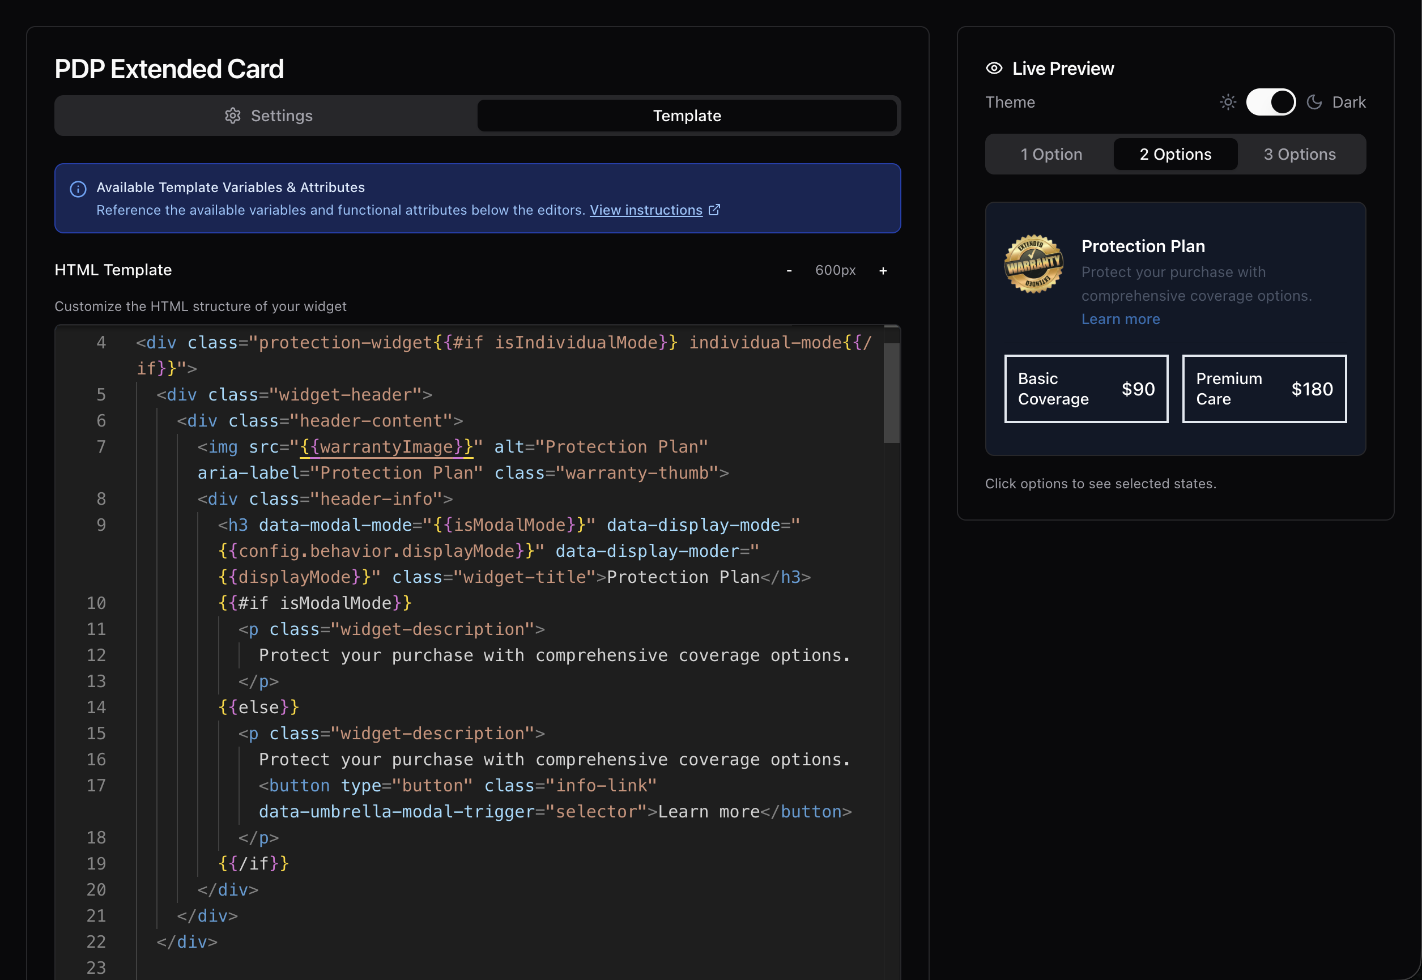Select the Basic Coverage $90 option
Viewport: 1422px width, 980px height.
click(1086, 389)
